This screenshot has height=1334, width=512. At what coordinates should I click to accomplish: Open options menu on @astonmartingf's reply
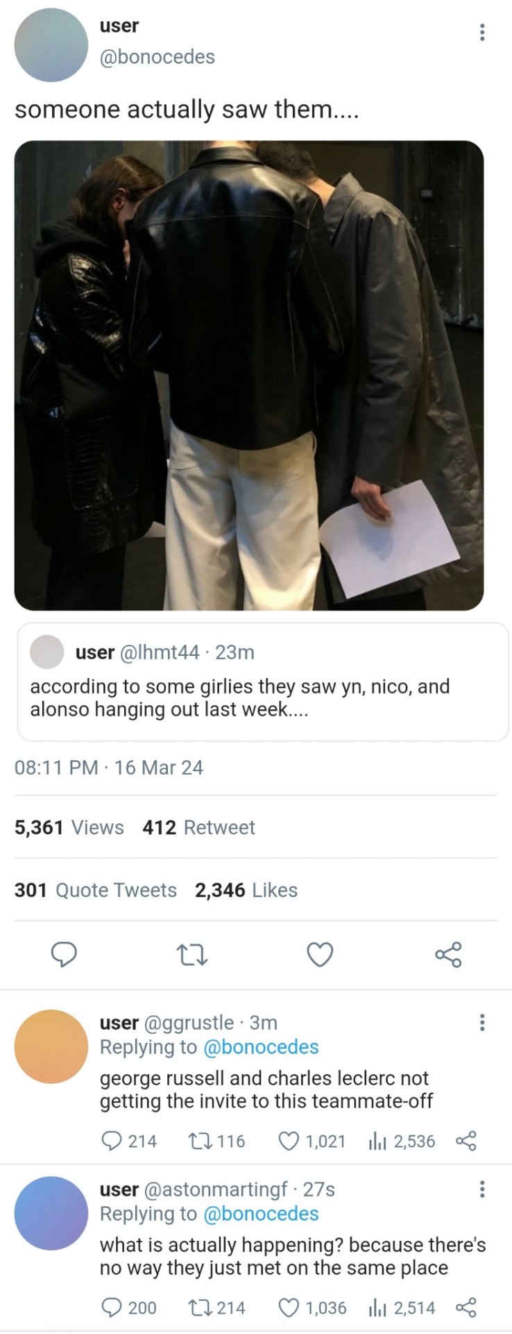(482, 1189)
